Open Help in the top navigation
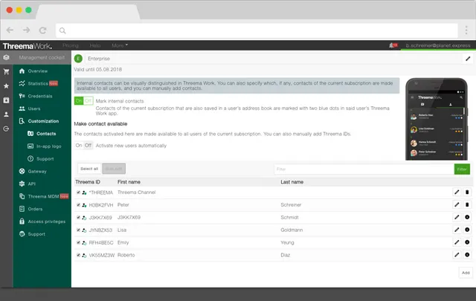Image resolution: width=476 pixels, height=301 pixels. [95, 45]
